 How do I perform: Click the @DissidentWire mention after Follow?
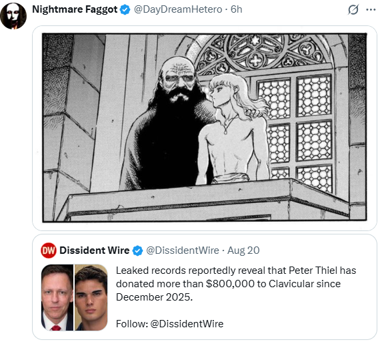point(187,324)
